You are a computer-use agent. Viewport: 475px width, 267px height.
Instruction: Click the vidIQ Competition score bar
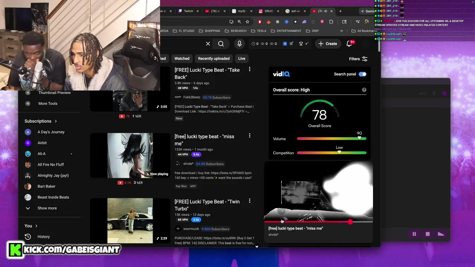331,153
